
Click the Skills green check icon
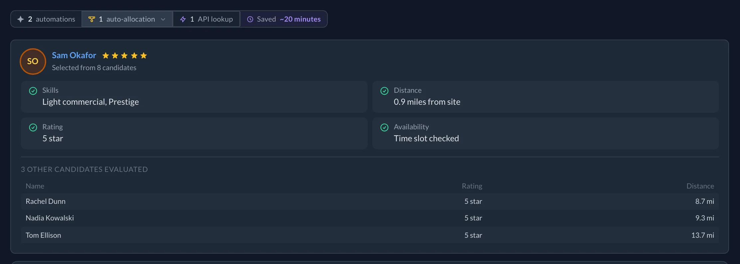pyautogui.click(x=33, y=91)
